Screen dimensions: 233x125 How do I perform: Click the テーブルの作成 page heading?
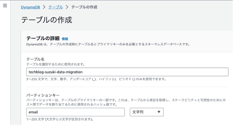coord(47,20)
